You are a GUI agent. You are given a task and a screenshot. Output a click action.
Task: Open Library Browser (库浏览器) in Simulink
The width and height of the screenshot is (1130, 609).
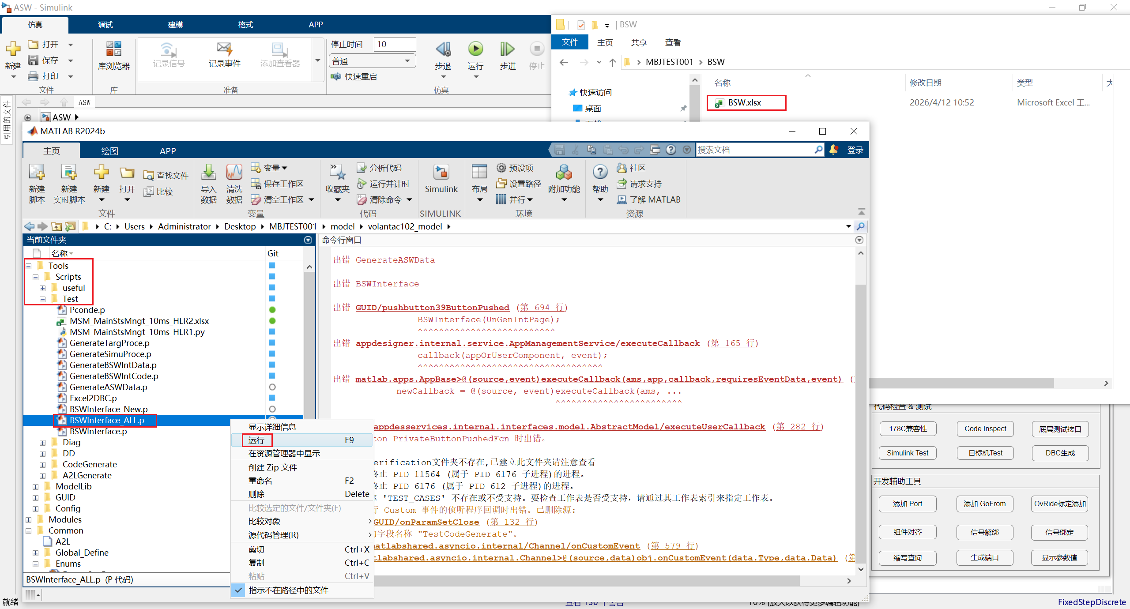pos(113,55)
